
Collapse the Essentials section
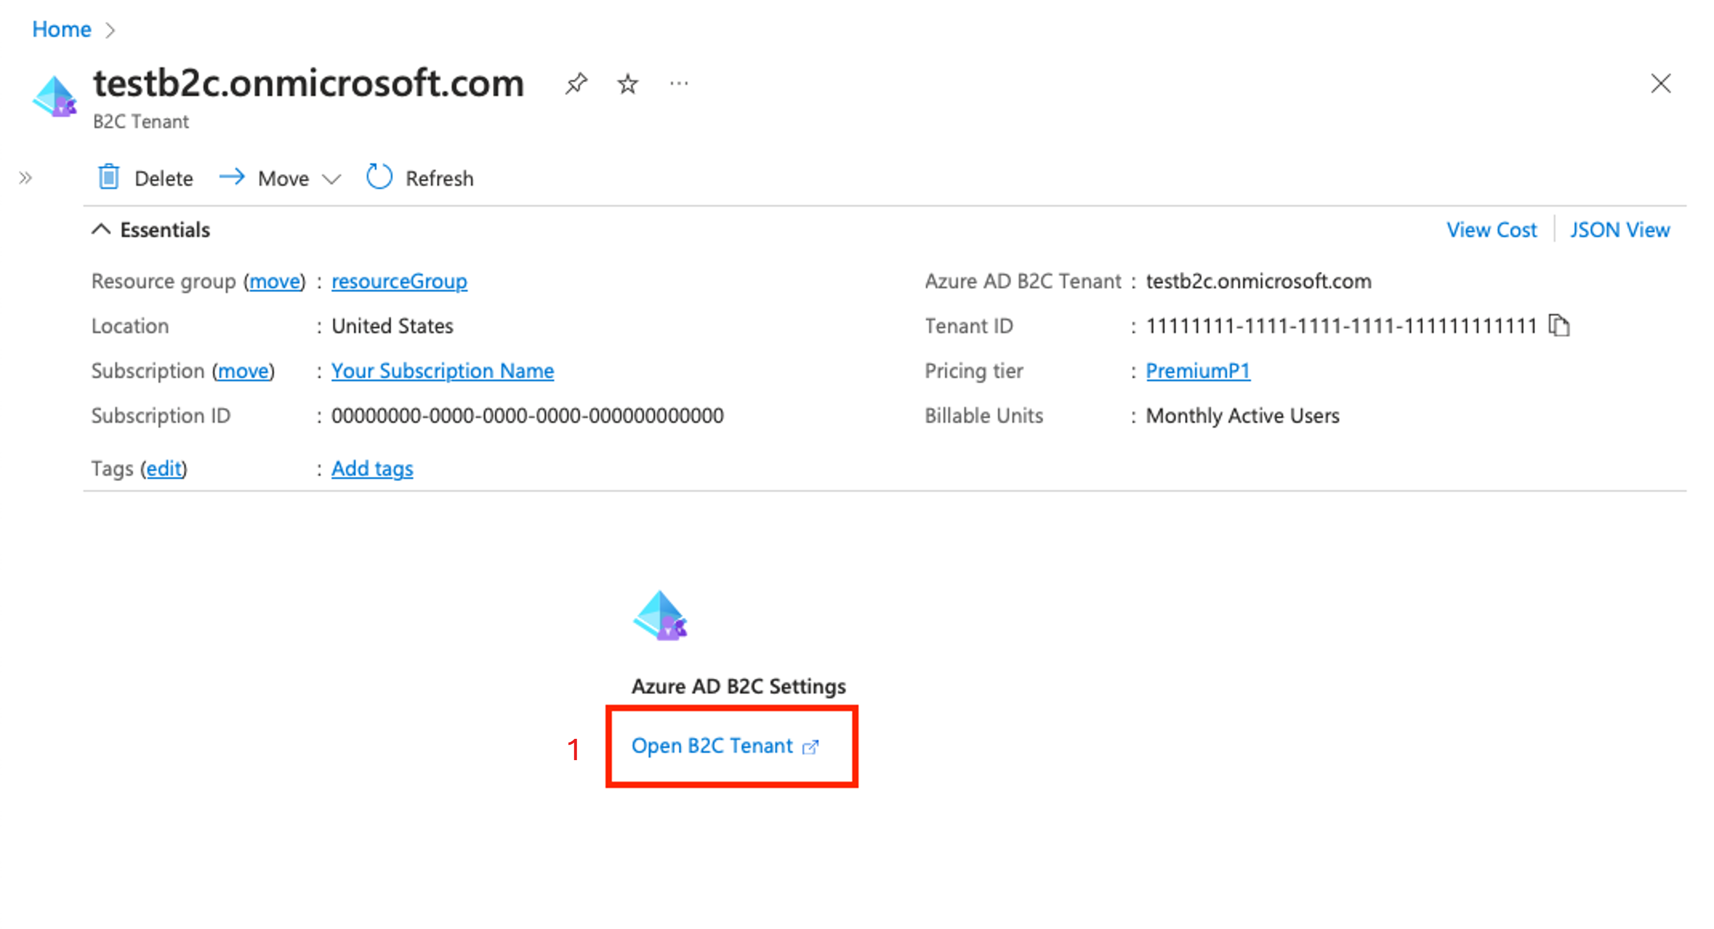(101, 230)
